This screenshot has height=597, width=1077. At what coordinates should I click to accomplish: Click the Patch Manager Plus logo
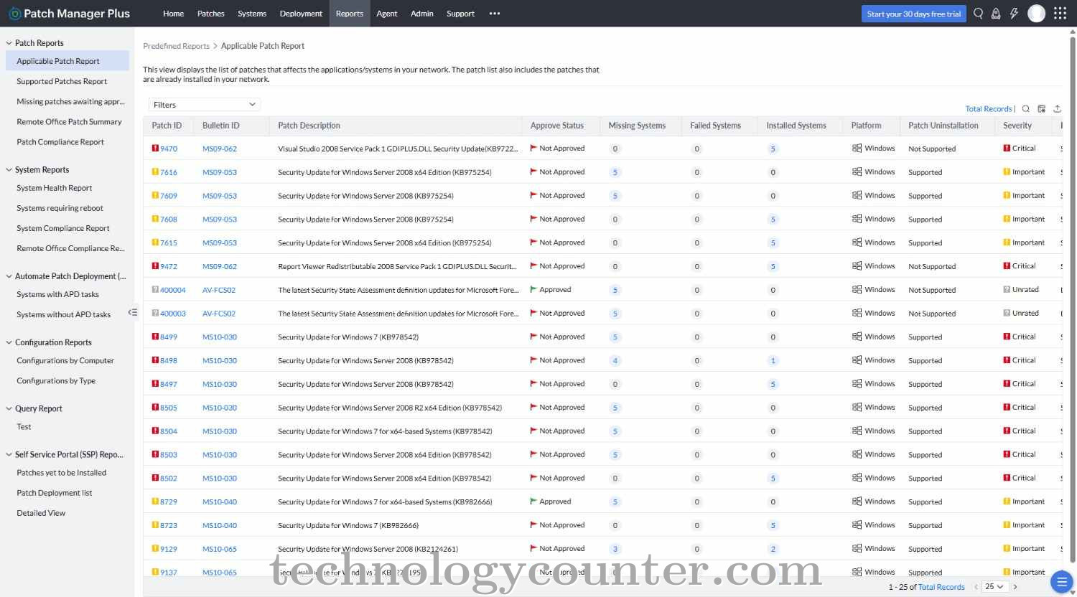69,14
